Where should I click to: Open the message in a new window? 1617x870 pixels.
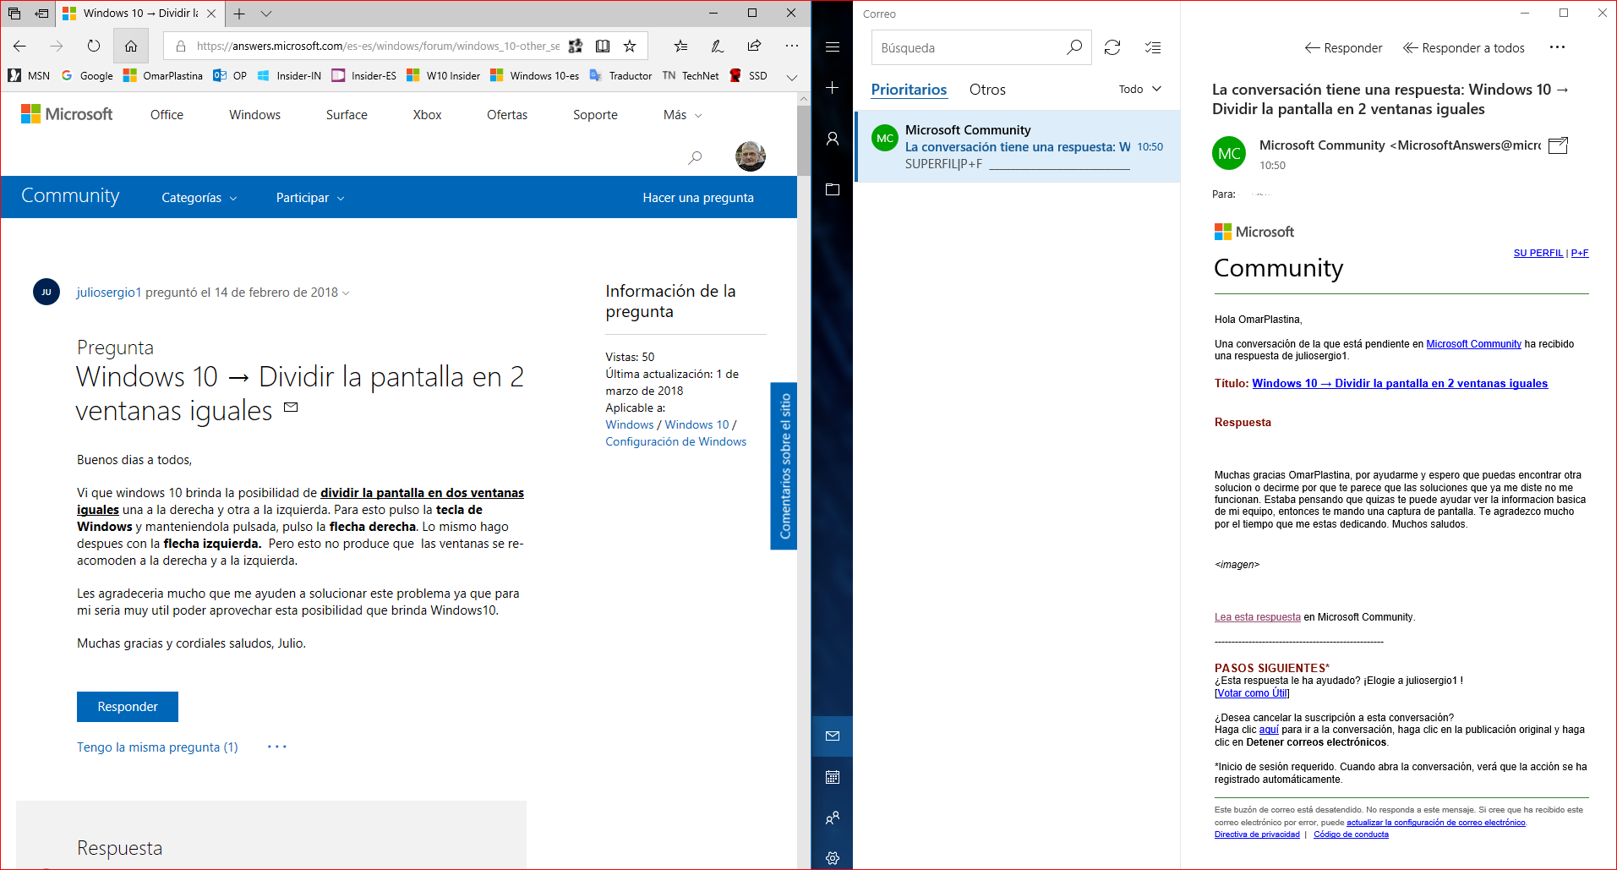pos(1558,145)
